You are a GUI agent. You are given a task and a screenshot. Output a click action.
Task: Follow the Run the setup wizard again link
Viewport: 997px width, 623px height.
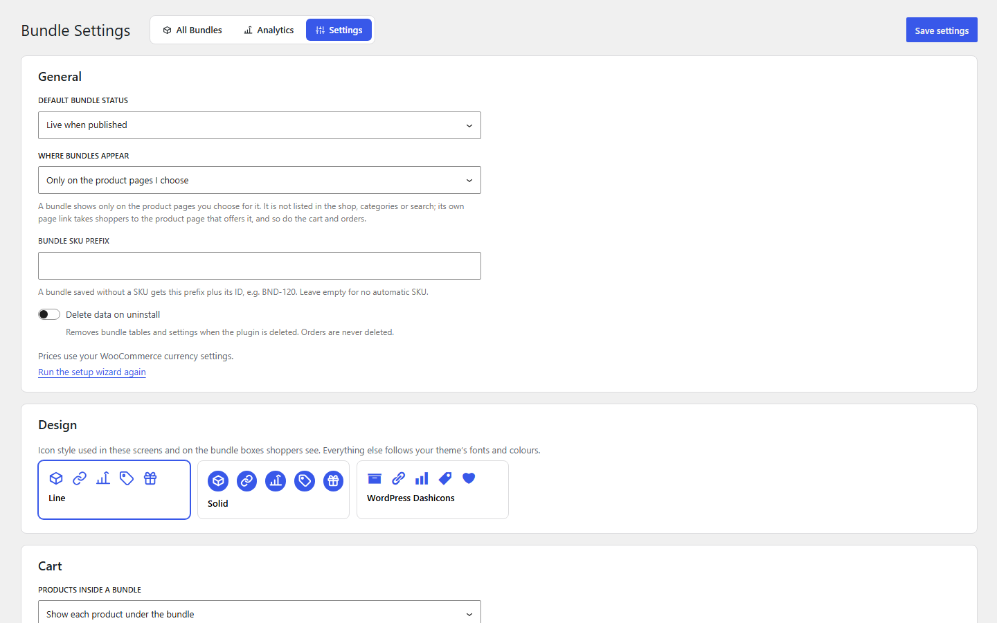(x=92, y=372)
